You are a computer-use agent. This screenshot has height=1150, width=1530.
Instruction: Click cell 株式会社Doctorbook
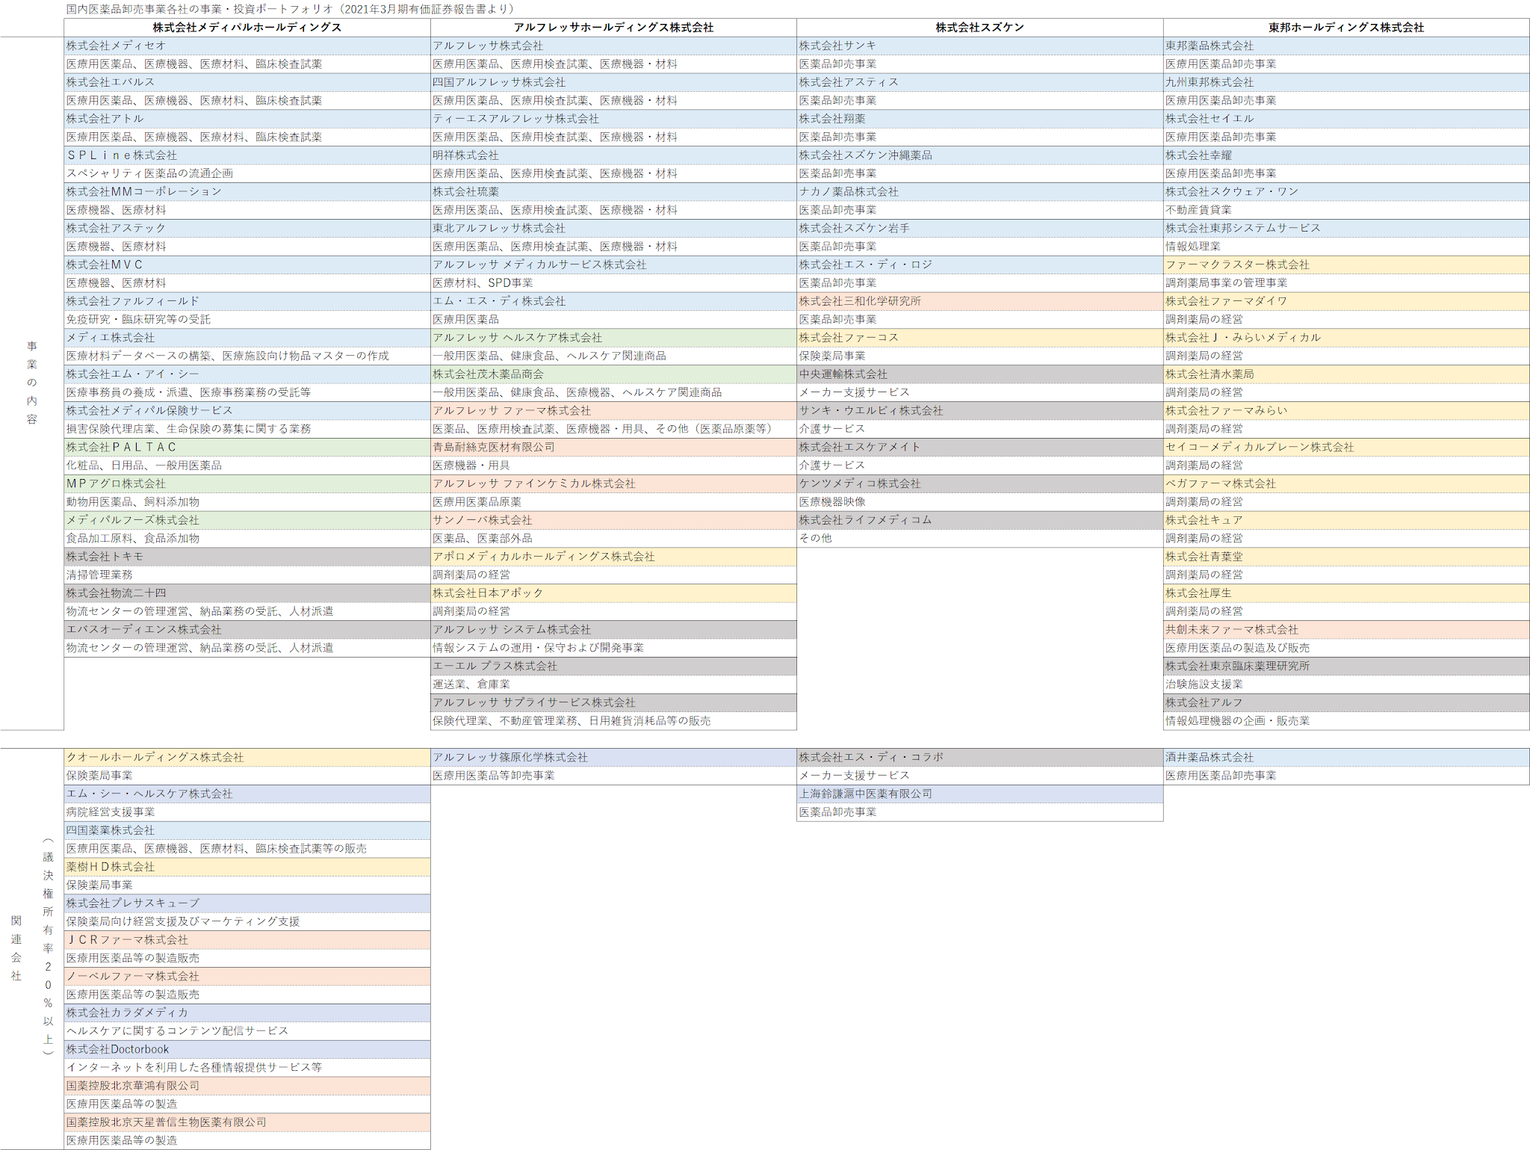coord(247,1050)
